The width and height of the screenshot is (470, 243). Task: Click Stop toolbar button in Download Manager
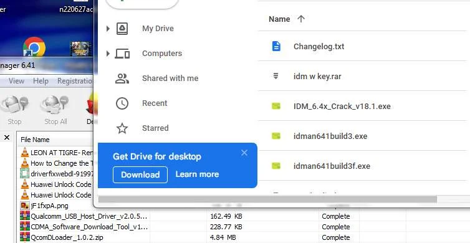[14, 110]
